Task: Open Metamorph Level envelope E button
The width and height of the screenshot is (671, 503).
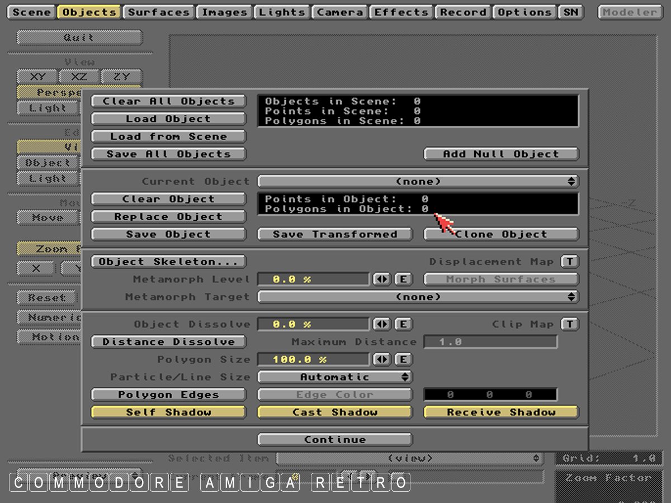Action: tap(403, 279)
